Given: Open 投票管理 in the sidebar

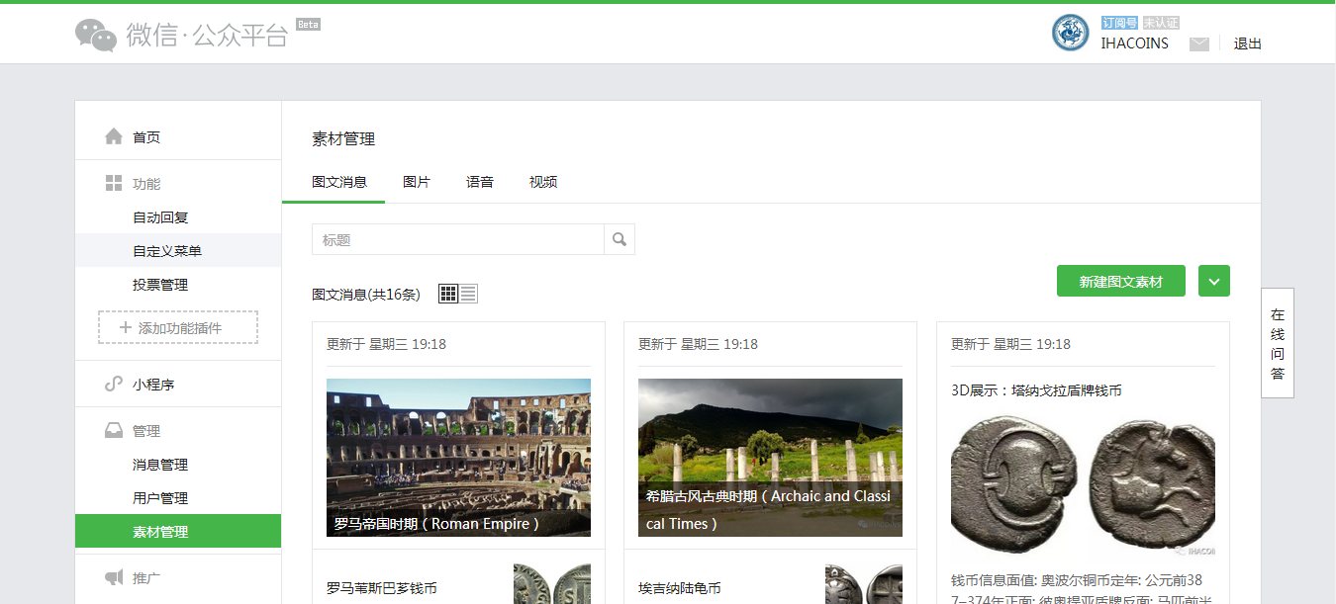Looking at the screenshot, I should [x=160, y=285].
